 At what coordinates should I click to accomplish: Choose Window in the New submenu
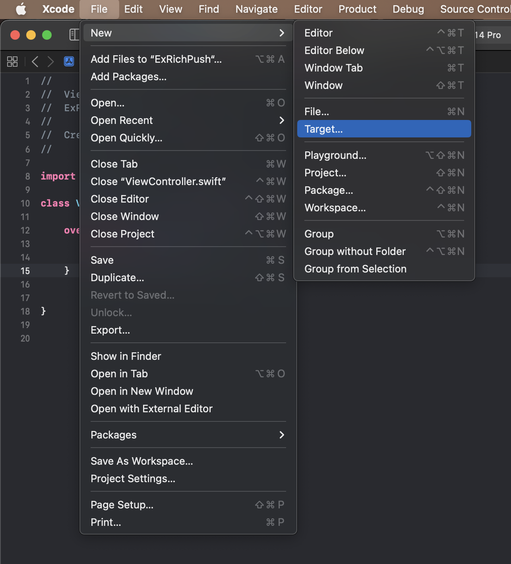(384, 85)
